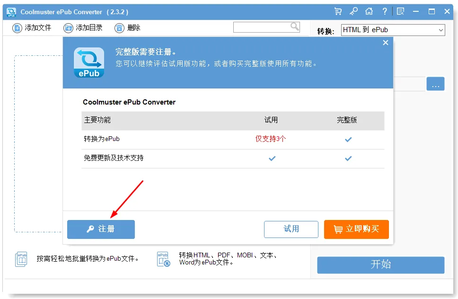Click the shopping cart icon in title bar
This screenshot has height=299, width=458.
pos(338,11)
